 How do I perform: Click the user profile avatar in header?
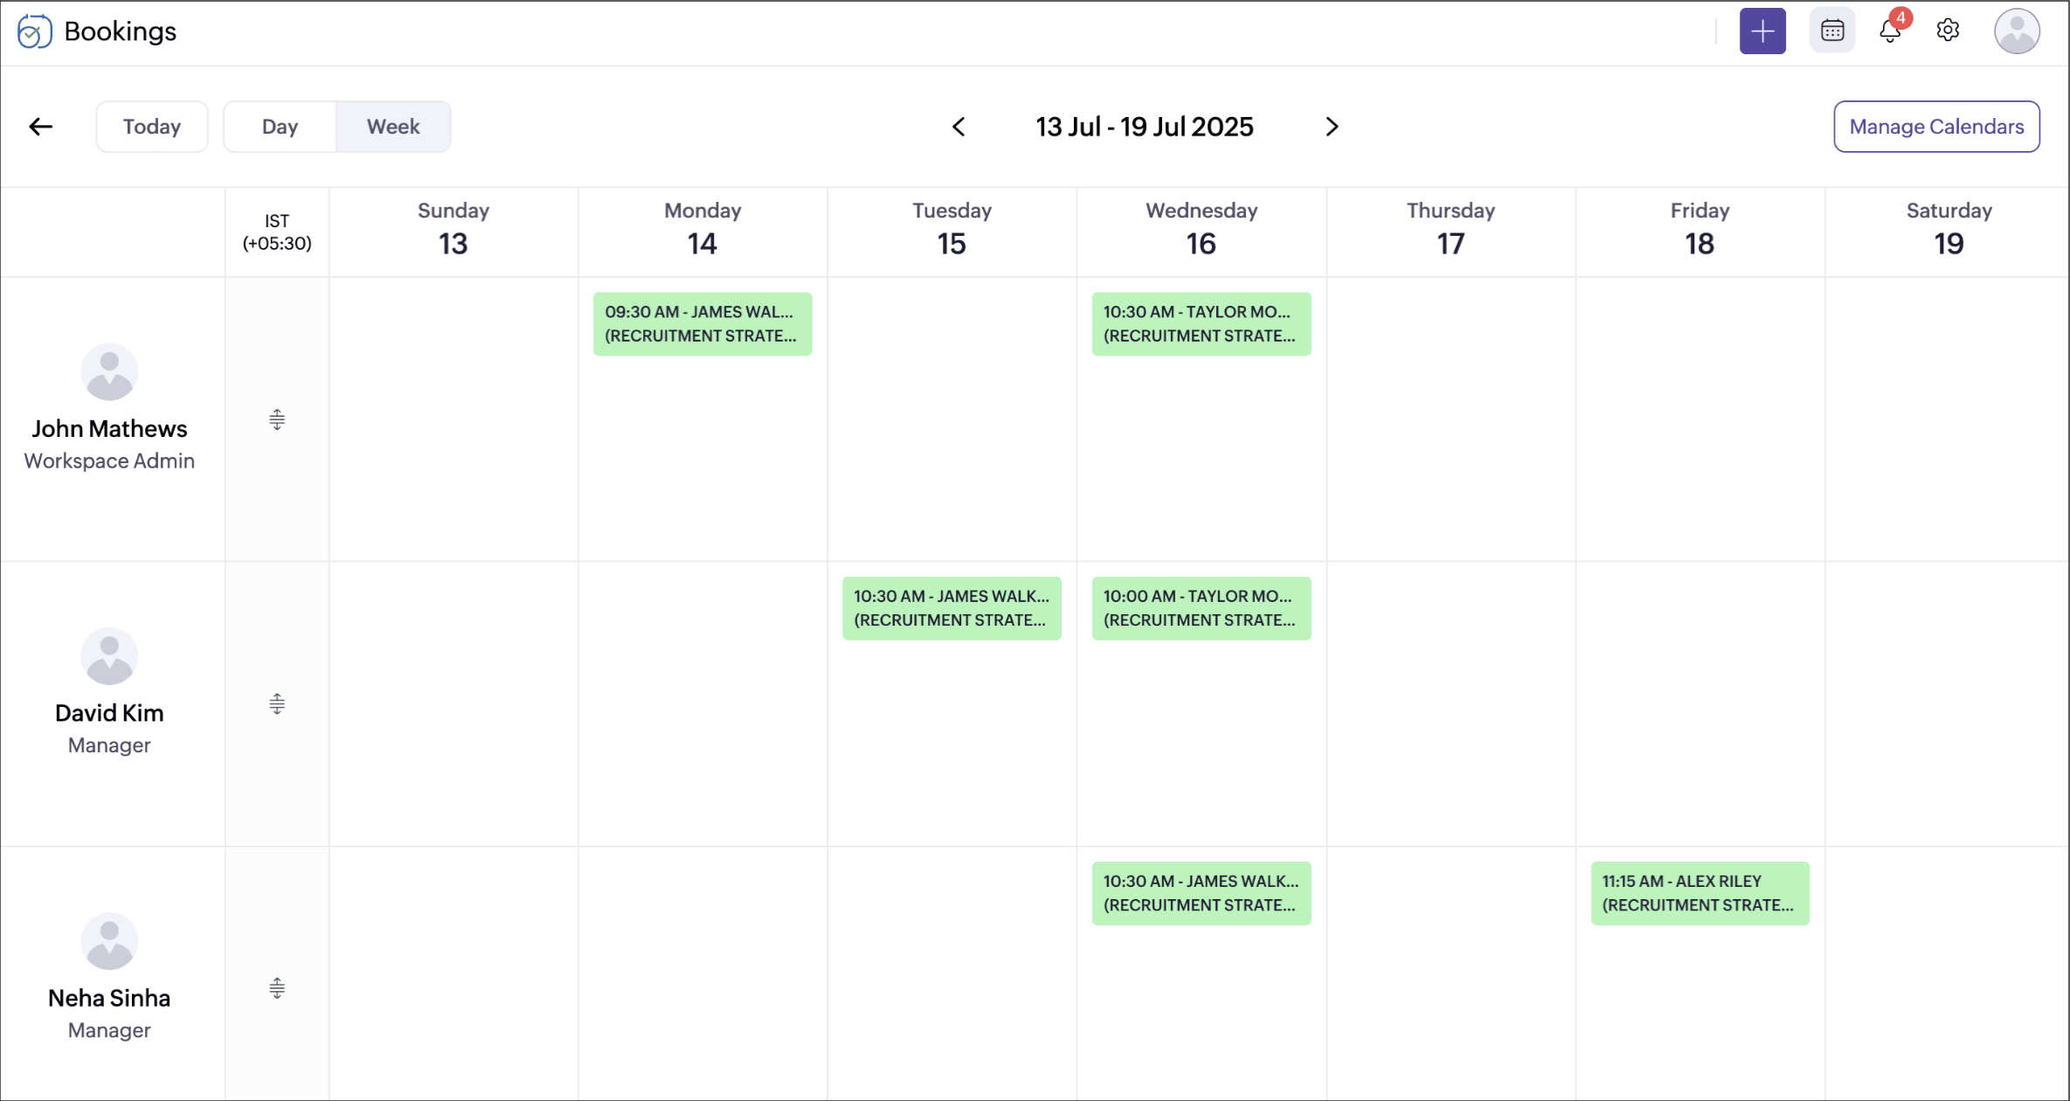tap(2016, 31)
